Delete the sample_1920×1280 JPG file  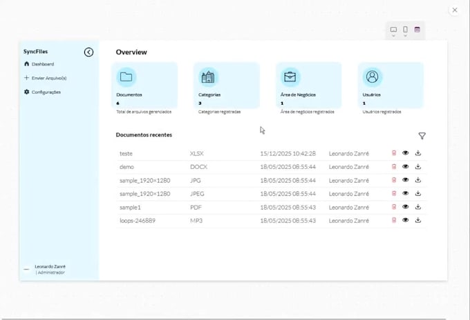click(394, 180)
